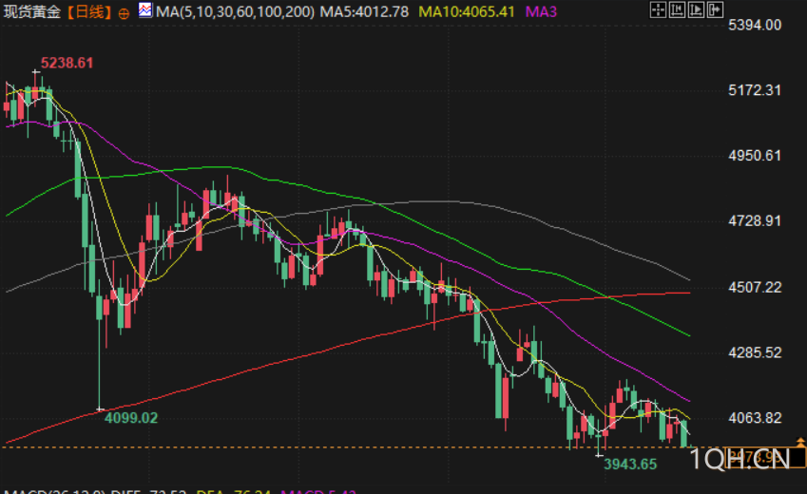807x494 pixels.
Task: Click the orange circle plus icon beside 日线
Action: (x=124, y=14)
